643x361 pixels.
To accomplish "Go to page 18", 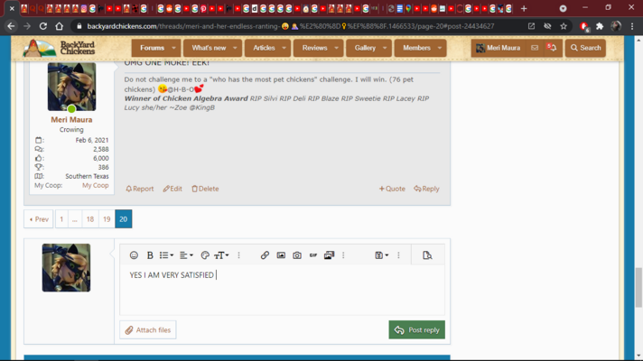I will [90, 219].
